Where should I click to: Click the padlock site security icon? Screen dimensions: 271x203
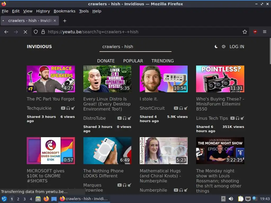coord(43,32)
